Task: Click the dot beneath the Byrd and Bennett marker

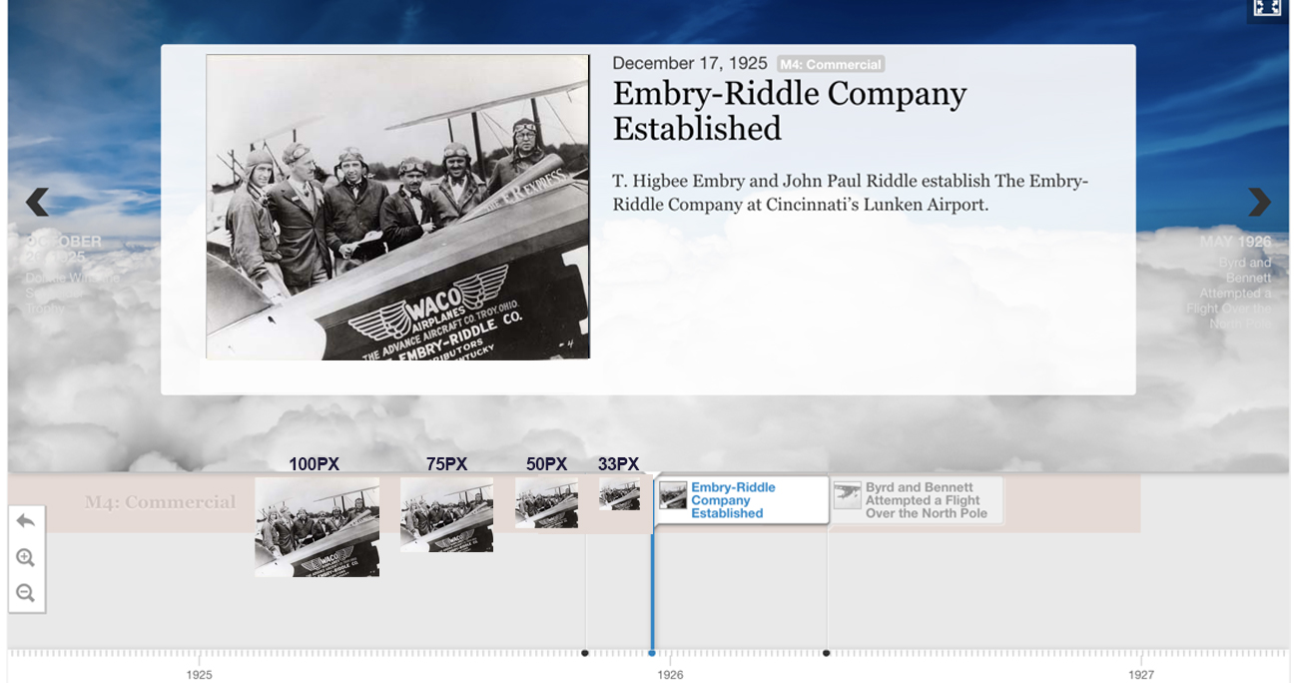Action: pyautogui.click(x=827, y=653)
